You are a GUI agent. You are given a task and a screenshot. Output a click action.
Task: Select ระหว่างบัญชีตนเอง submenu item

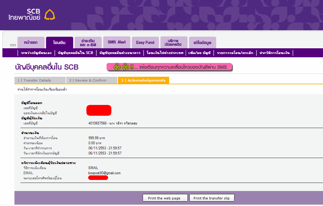click(36, 53)
